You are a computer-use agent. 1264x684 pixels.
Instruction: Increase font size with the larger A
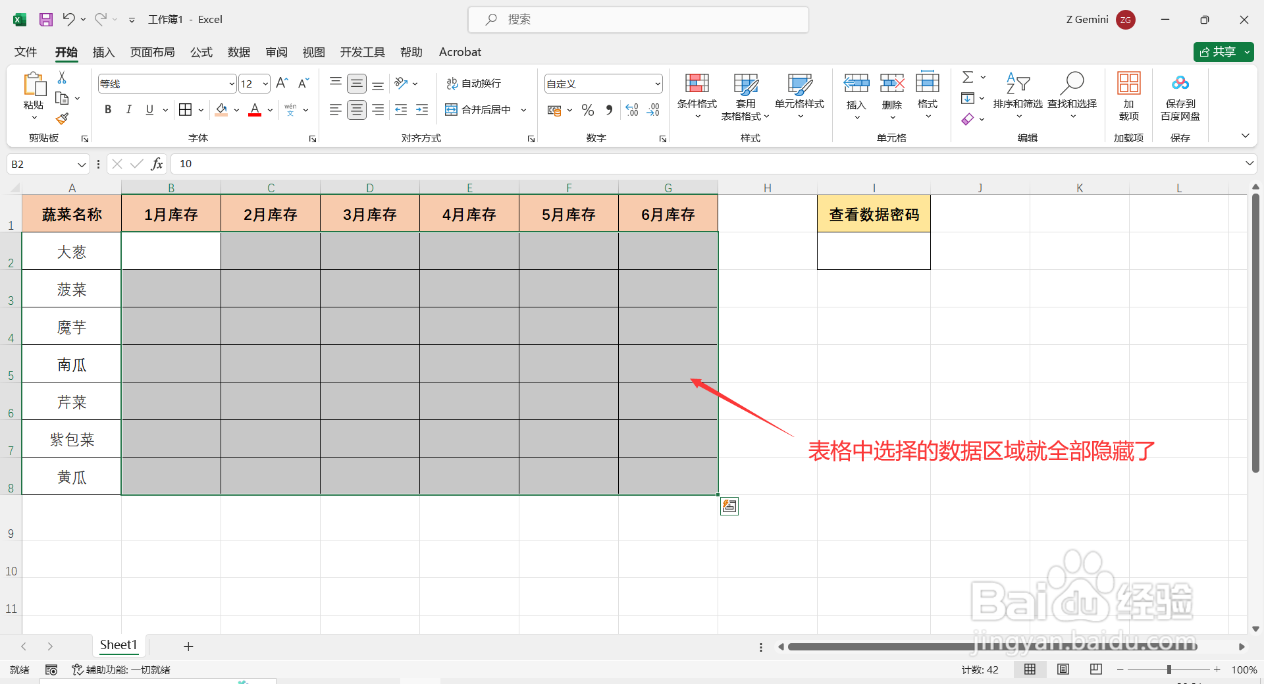pyautogui.click(x=282, y=83)
